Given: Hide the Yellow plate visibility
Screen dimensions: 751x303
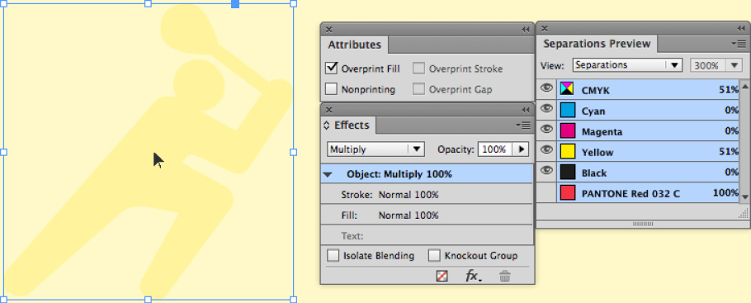Looking at the screenshot, I should 546,150.
